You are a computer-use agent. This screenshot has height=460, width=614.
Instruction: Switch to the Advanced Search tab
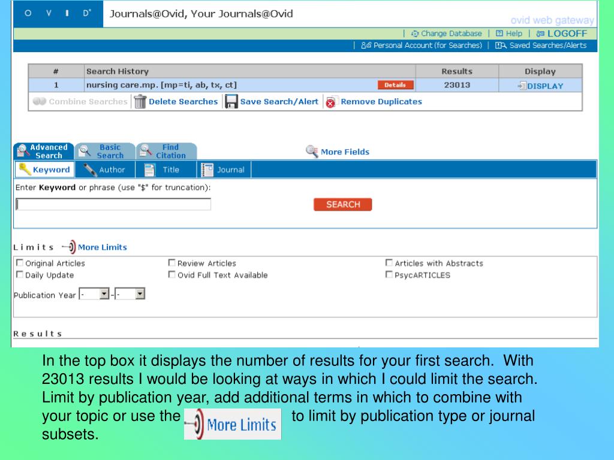point(43,152)
